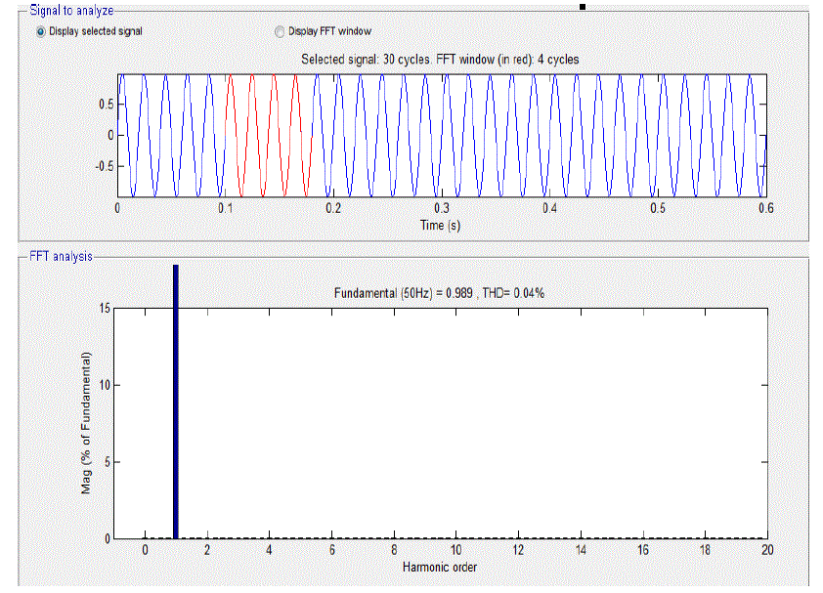
Task: Click the Mag (% of Fundamental) axis label
Action: (86, 422)
